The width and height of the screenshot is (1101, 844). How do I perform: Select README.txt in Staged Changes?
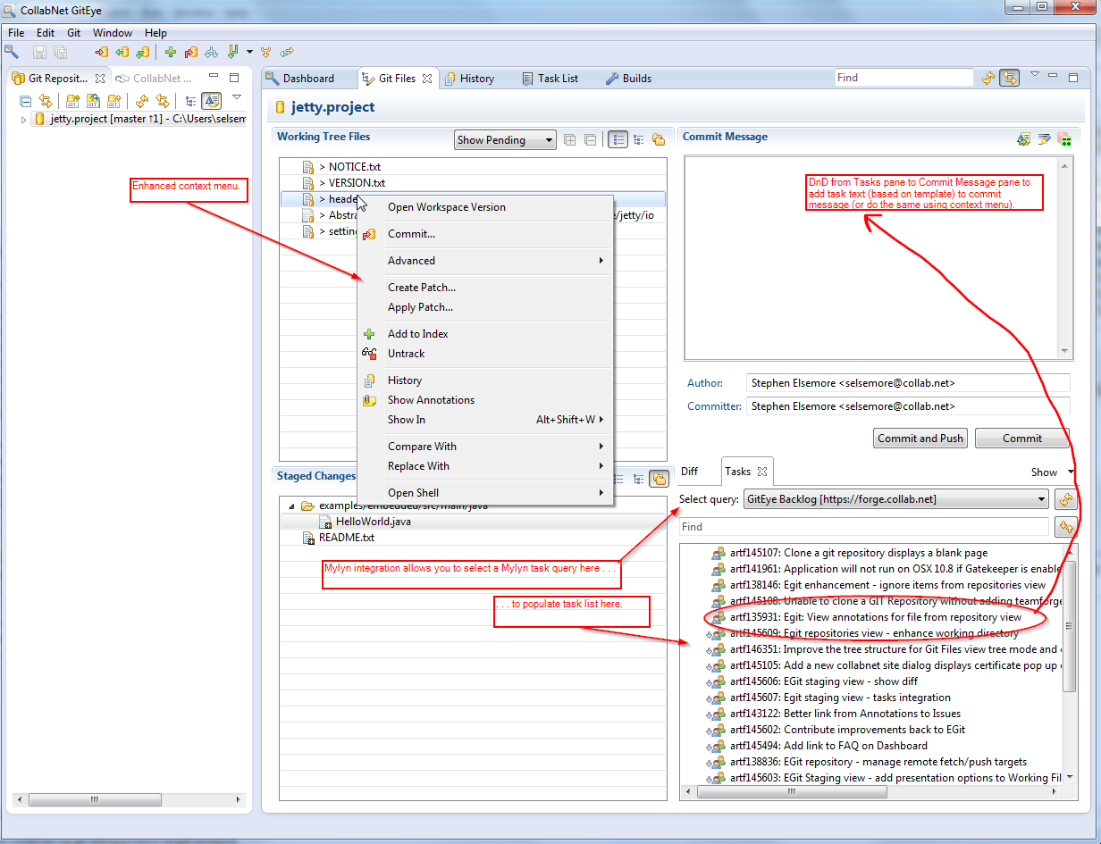(x=347, y=538)
